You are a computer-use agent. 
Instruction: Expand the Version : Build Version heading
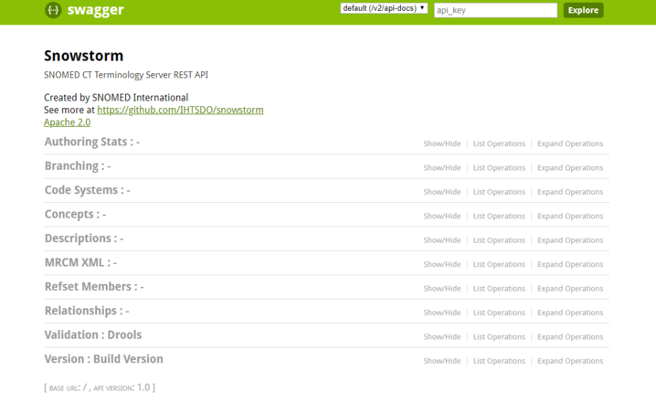click(104, 359)
